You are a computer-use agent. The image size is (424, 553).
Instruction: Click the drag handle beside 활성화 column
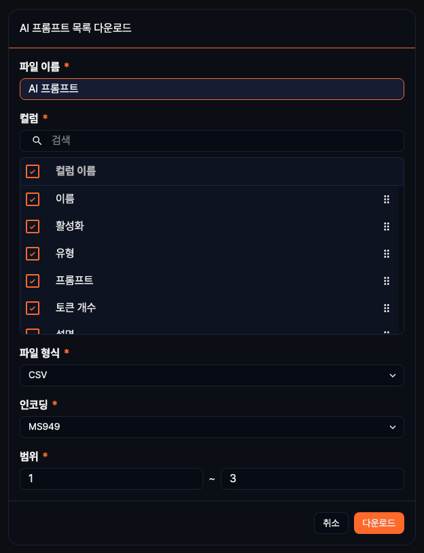386,226
